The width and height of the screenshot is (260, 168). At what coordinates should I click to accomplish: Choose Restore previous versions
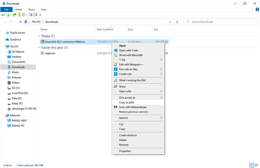(138, 112)
